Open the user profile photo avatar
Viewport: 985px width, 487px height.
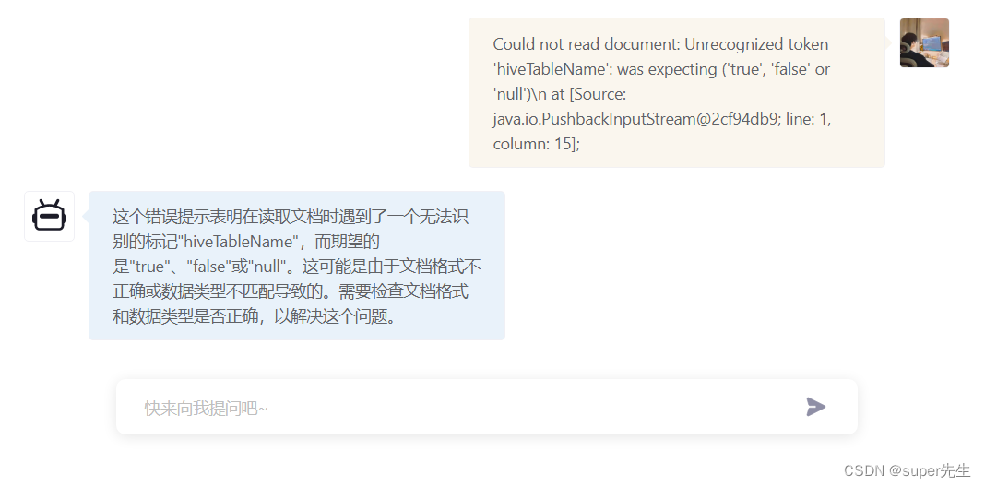tap(924, 42)
